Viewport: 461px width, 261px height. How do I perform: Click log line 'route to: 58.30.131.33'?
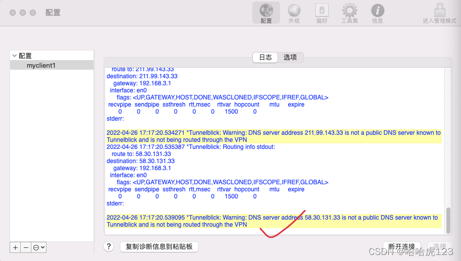[141, 154]
